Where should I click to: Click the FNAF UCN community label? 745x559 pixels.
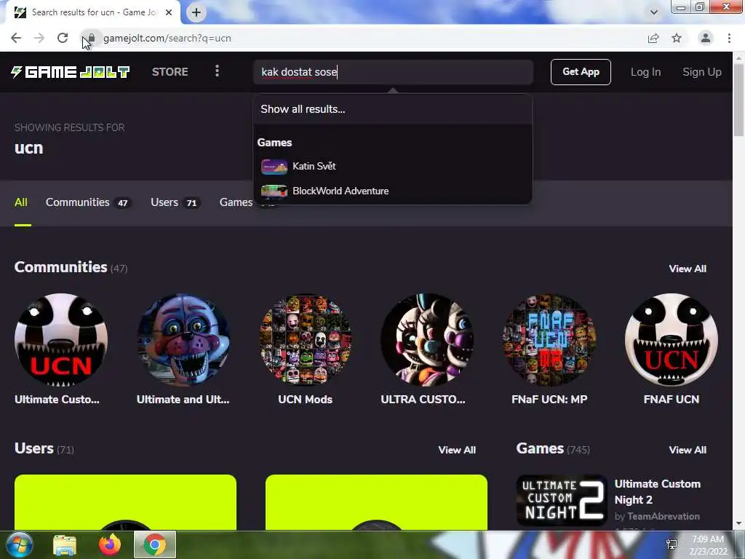672,400
